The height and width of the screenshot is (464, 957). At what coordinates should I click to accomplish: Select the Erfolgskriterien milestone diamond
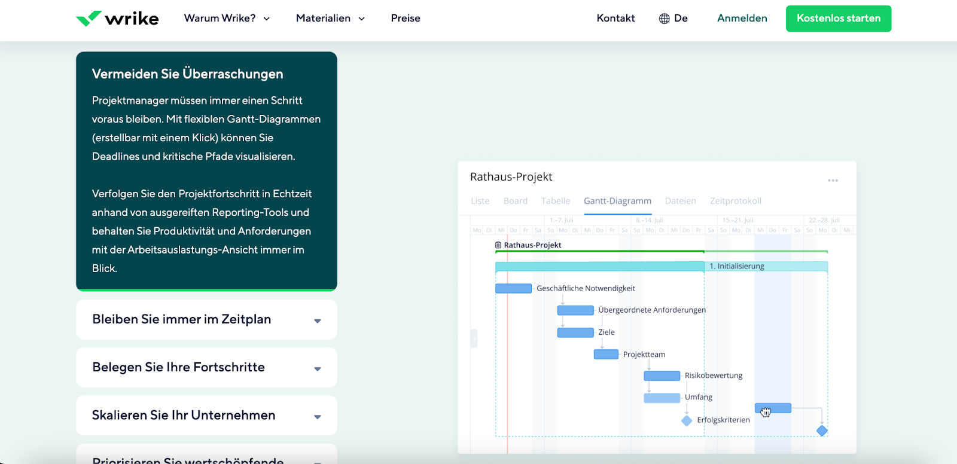tap(687, 420)
